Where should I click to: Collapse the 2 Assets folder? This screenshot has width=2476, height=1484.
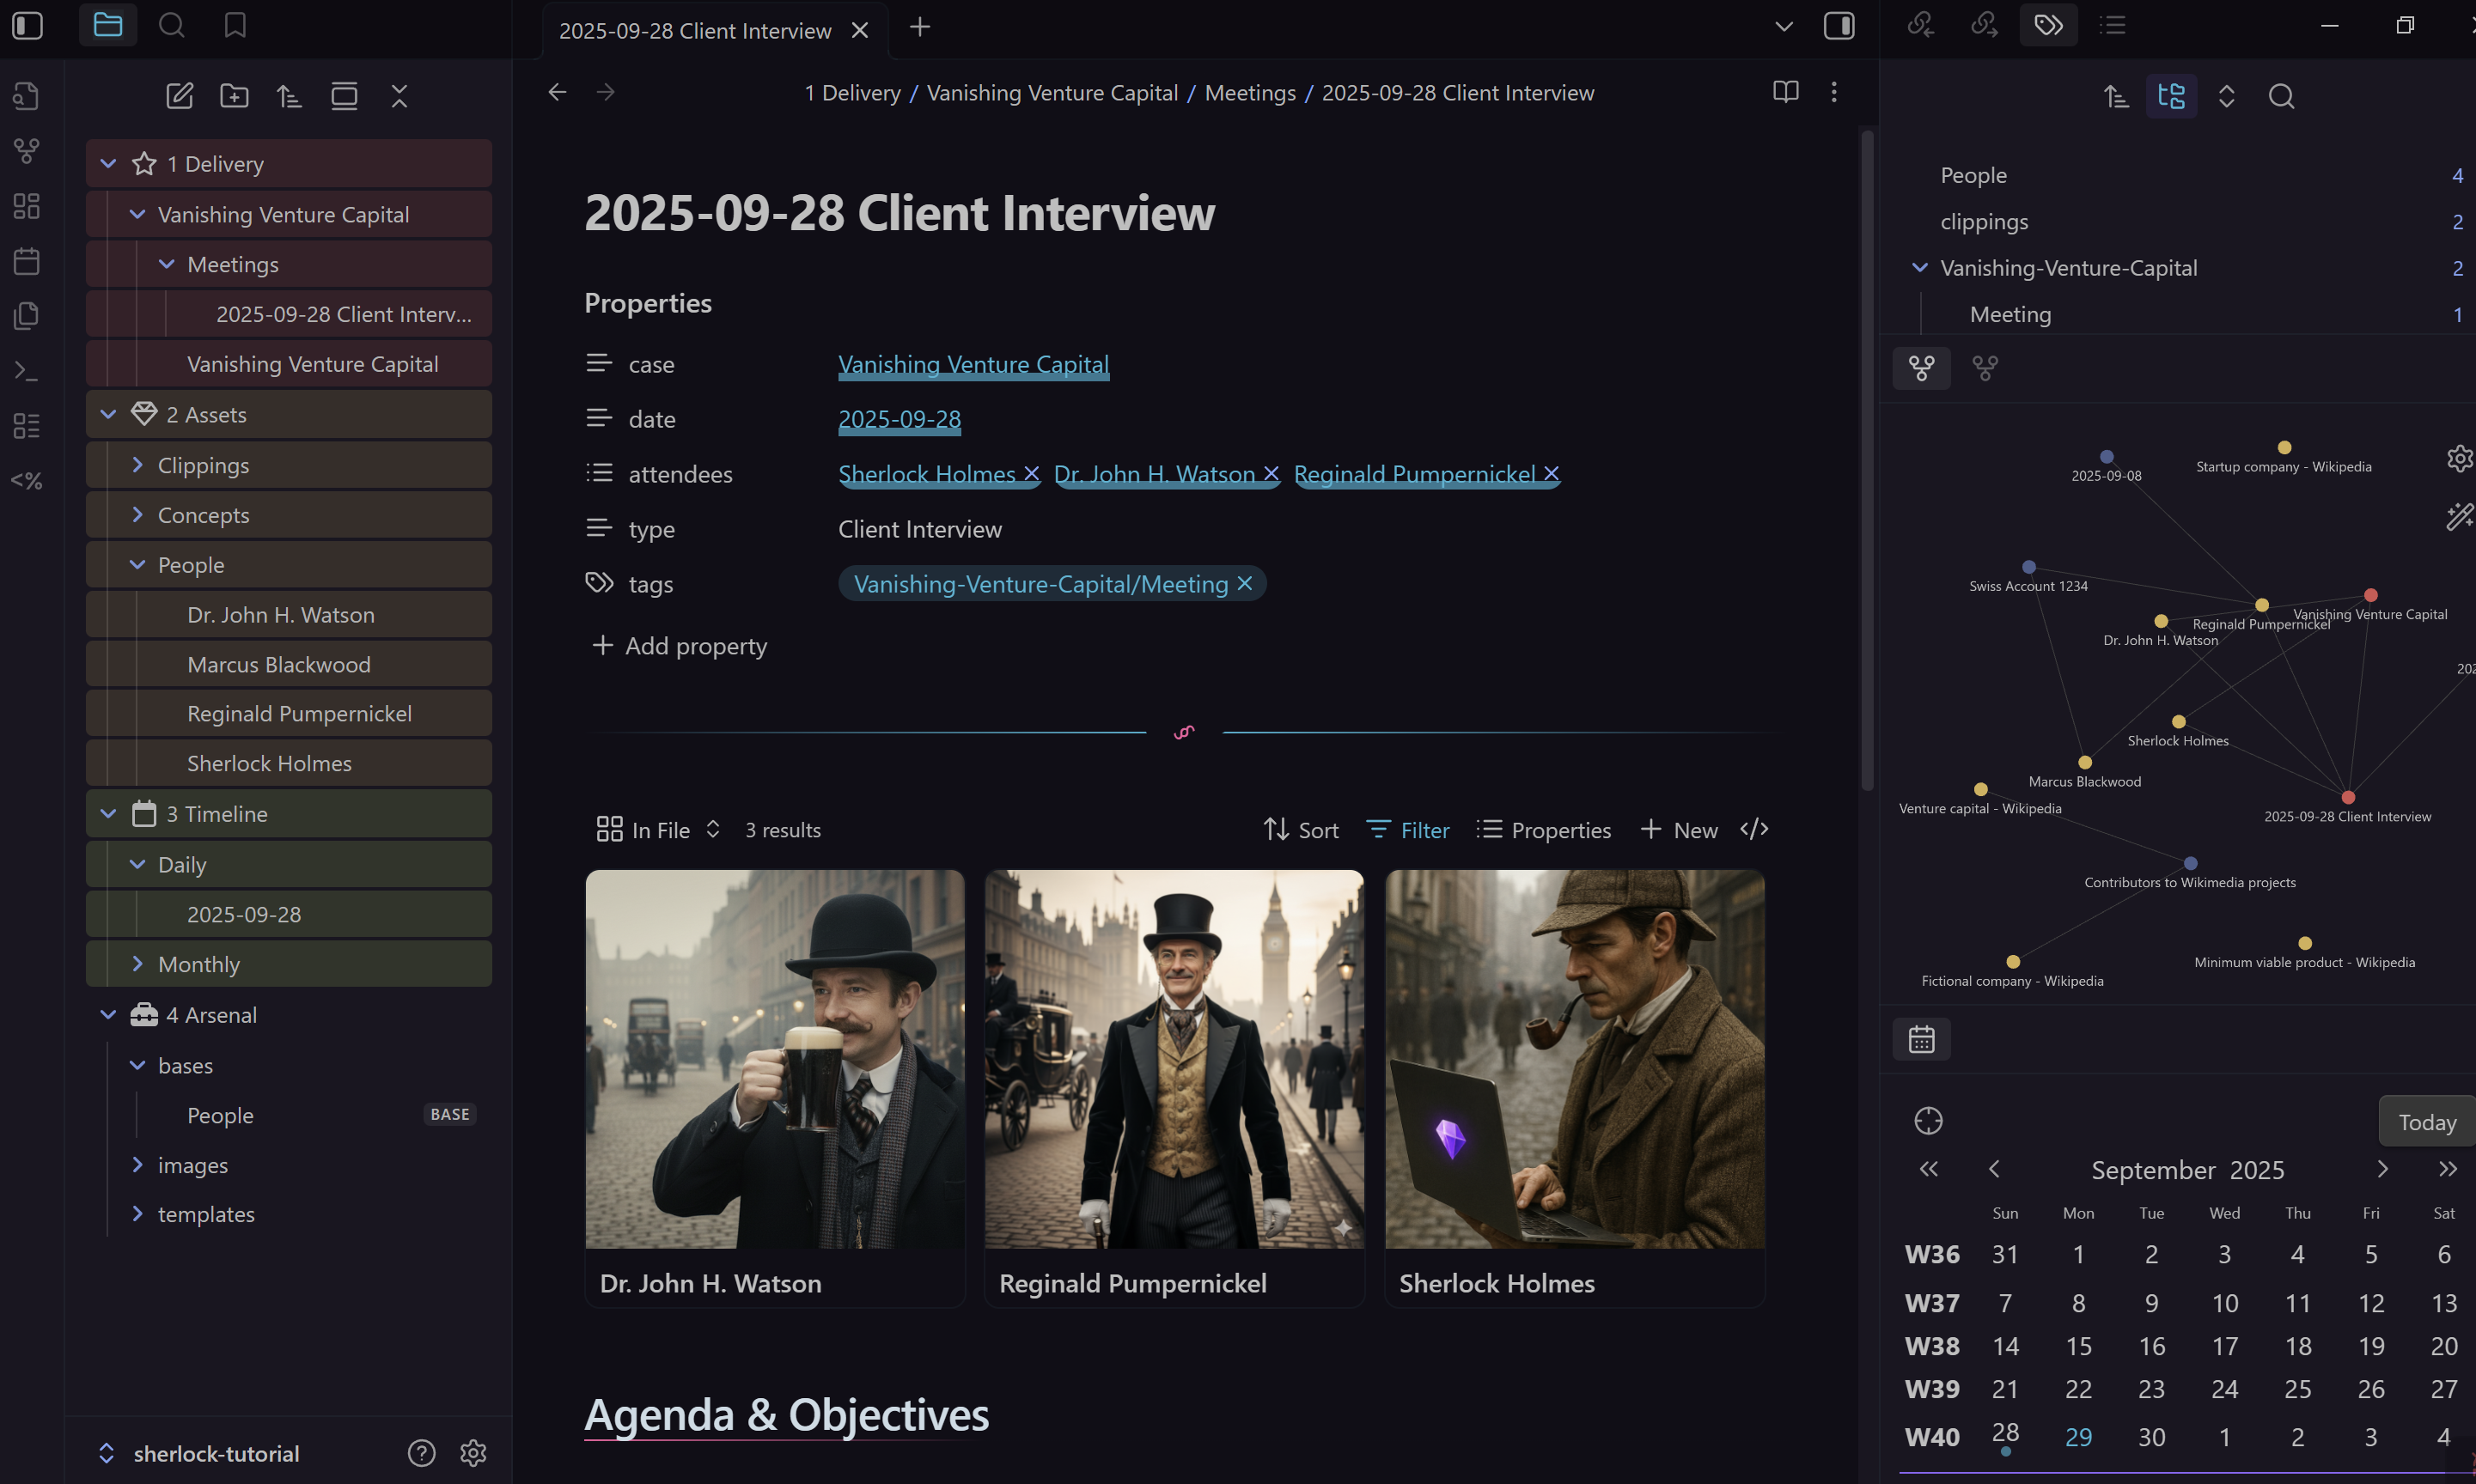[x=108, y=413]
